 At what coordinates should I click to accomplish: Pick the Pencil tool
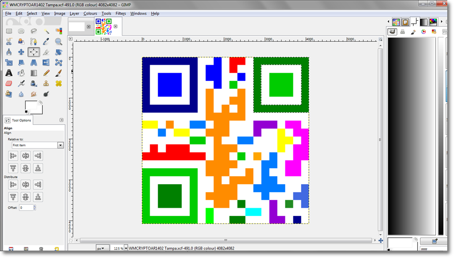coord(46,73)
